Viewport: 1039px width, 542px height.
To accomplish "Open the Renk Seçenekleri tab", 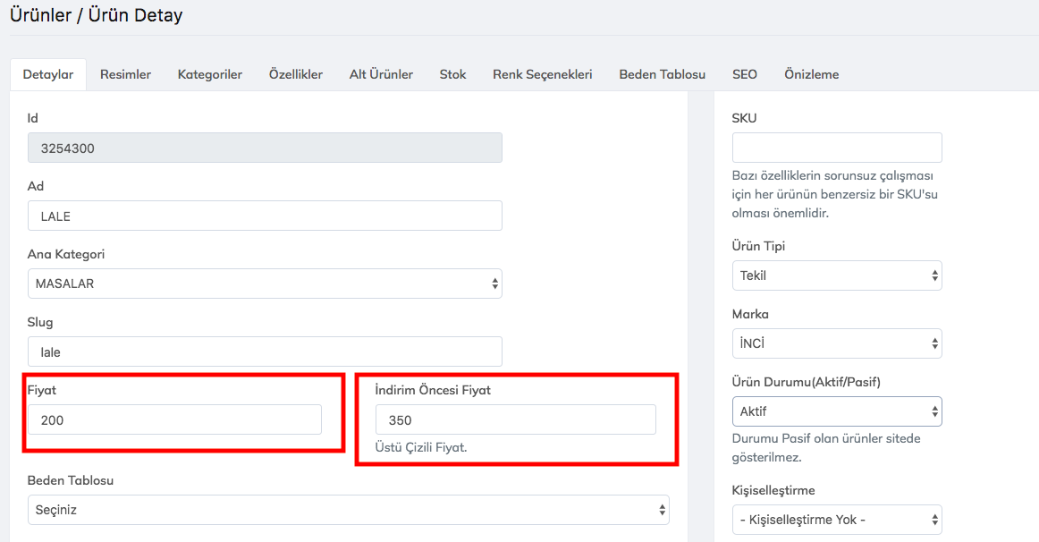I will (542, 74).
